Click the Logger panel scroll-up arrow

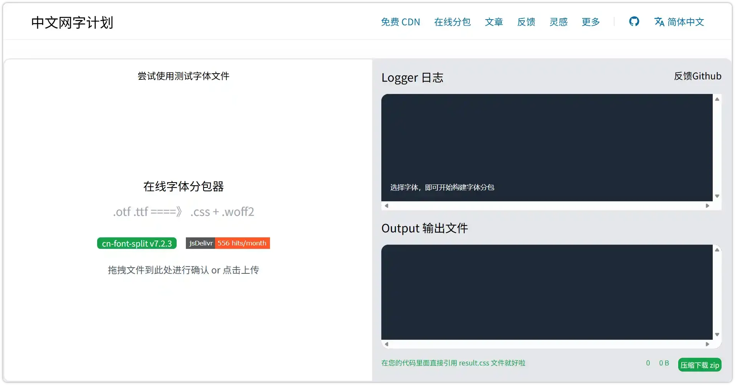tap(717, 99)
